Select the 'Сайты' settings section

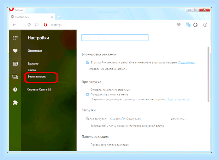[32, 70]
